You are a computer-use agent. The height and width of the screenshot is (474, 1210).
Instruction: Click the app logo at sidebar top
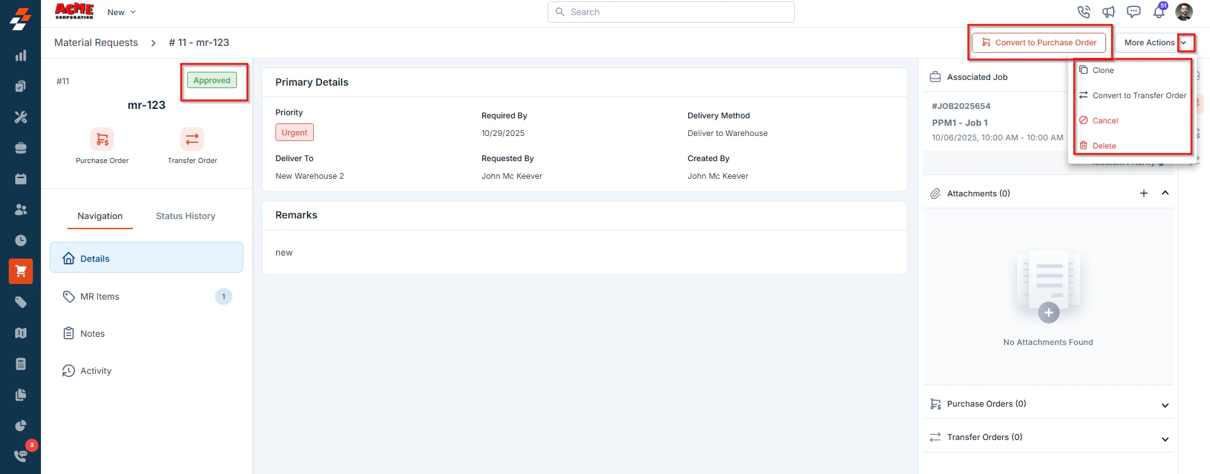20,19
